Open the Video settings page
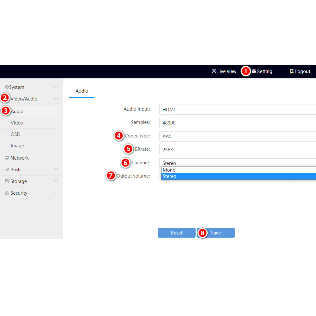The image size is (316, 316). click(x=17, y=123)
